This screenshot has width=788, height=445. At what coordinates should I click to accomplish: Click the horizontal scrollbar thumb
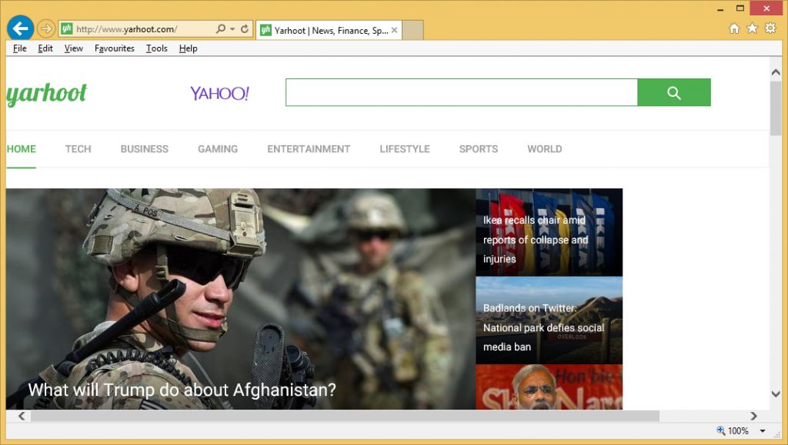(x=346, y=416)
